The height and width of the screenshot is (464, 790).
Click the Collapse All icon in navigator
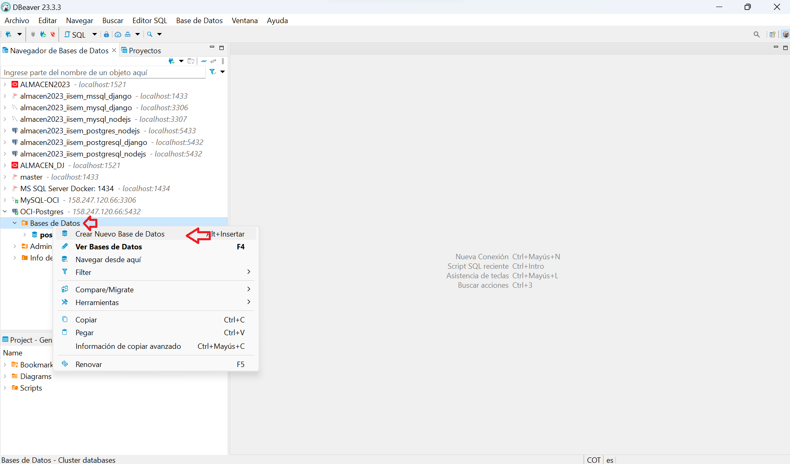click(204, 61)
